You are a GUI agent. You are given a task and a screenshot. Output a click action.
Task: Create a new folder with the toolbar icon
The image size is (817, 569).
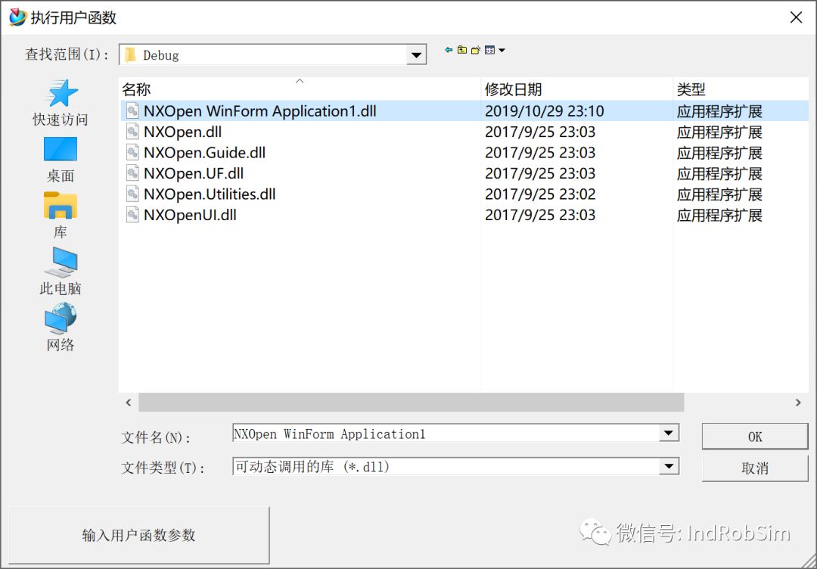(476, 49)
